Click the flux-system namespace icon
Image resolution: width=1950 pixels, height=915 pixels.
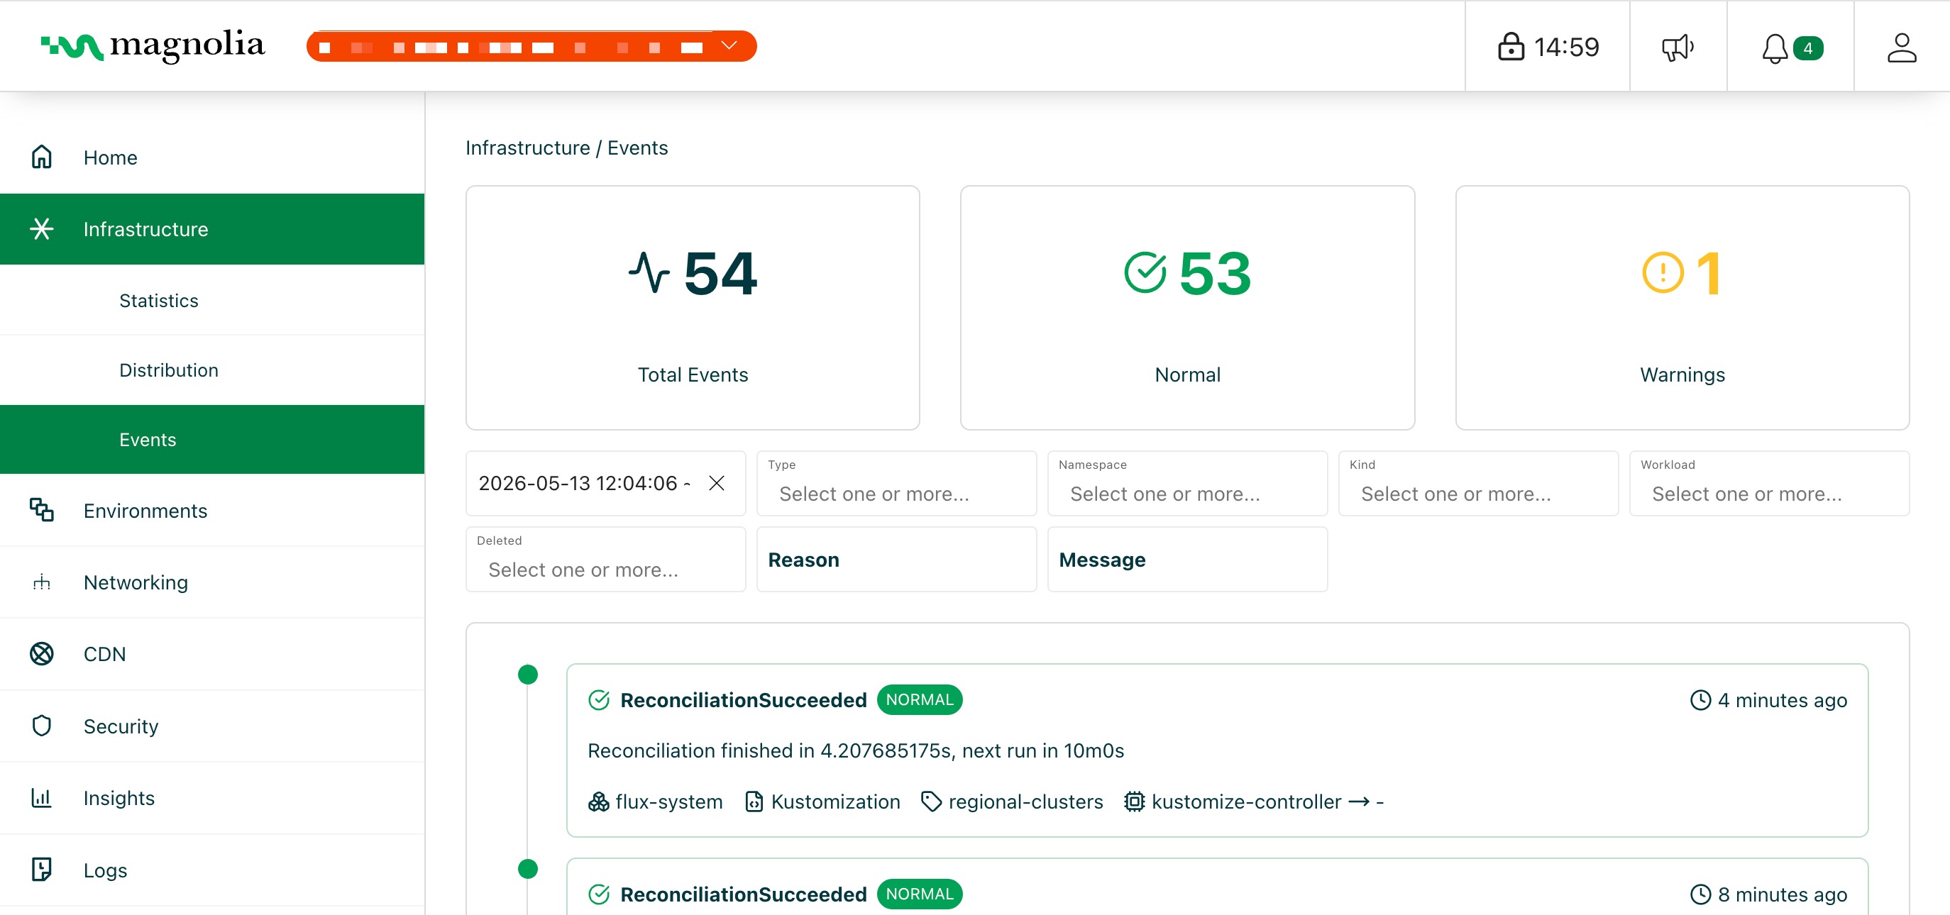599,802
